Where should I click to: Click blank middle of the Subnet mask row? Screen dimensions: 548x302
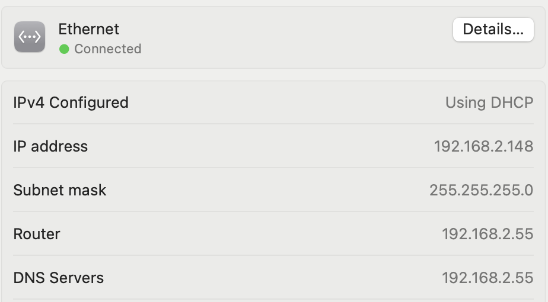(267, 190)
